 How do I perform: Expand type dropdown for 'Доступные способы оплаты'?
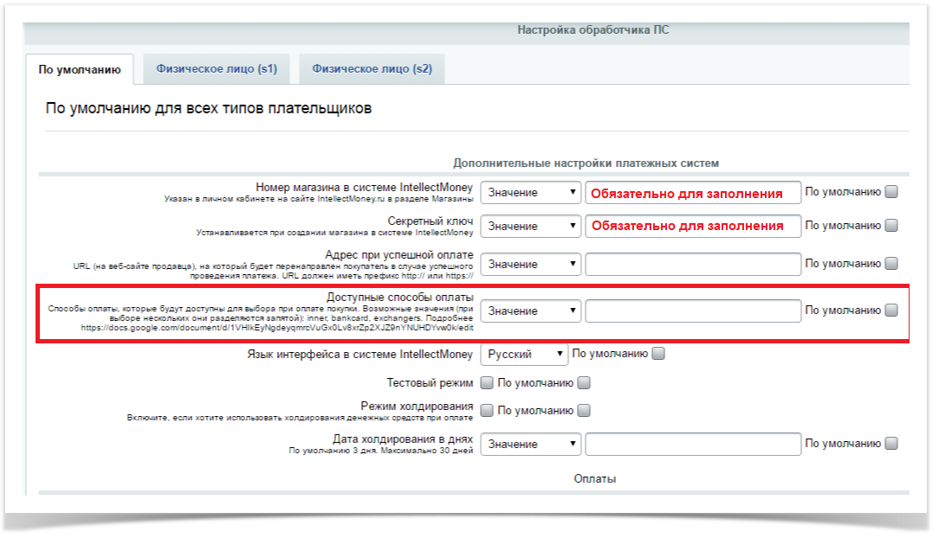point(530,311)
